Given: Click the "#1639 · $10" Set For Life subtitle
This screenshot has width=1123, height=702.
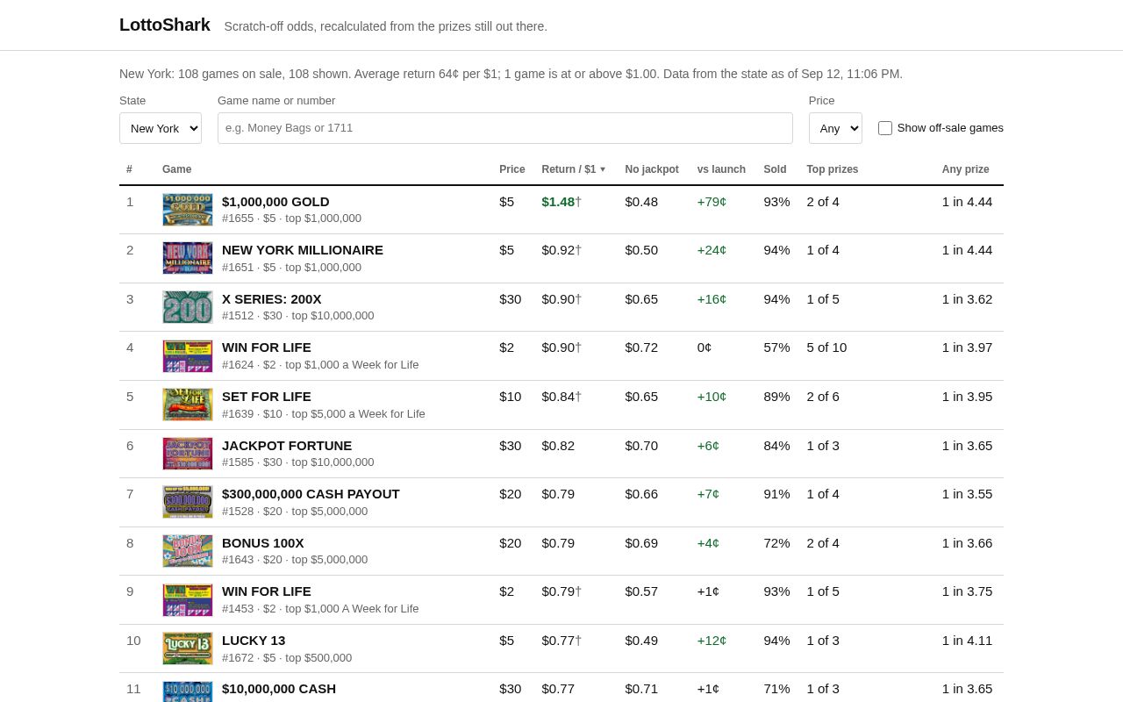Looking at the screenshot, I should (x=323, y=414).
